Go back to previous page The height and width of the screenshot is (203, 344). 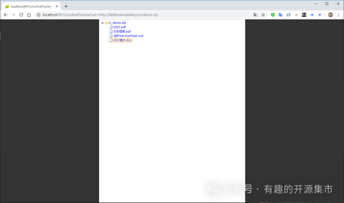[5, 15]
